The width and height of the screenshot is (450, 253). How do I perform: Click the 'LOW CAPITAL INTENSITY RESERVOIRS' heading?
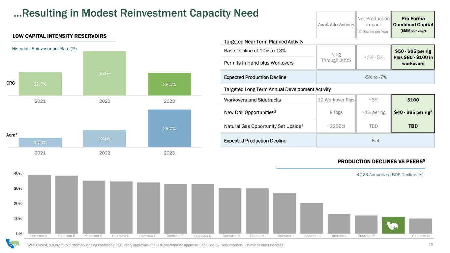pos(59,36)
